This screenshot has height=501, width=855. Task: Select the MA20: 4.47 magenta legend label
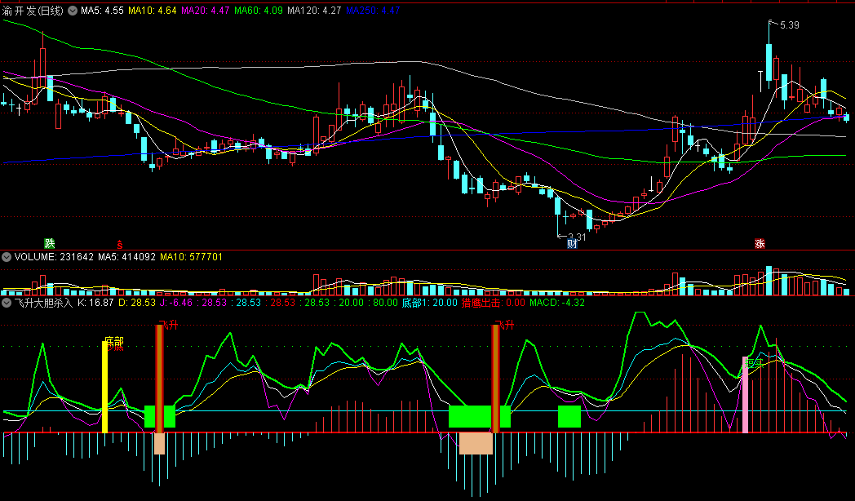(x=205, y=11)
